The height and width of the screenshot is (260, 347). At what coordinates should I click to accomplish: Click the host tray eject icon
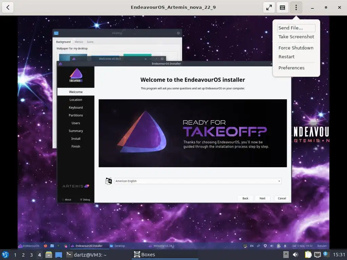pyautogui.click(x=286, y=255)
